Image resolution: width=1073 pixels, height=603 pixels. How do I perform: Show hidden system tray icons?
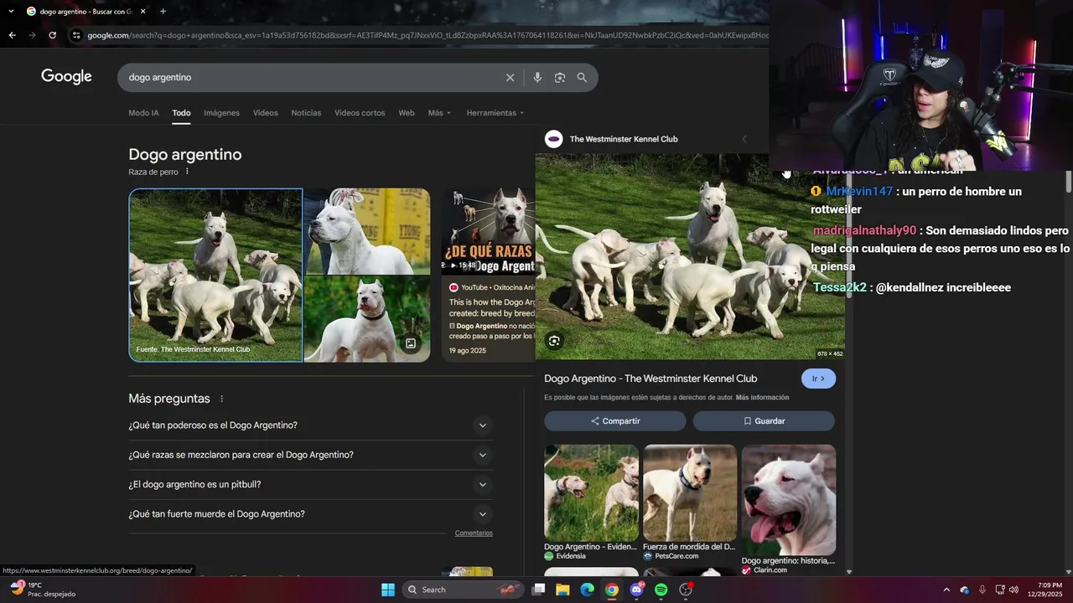[x=946, y=590]
